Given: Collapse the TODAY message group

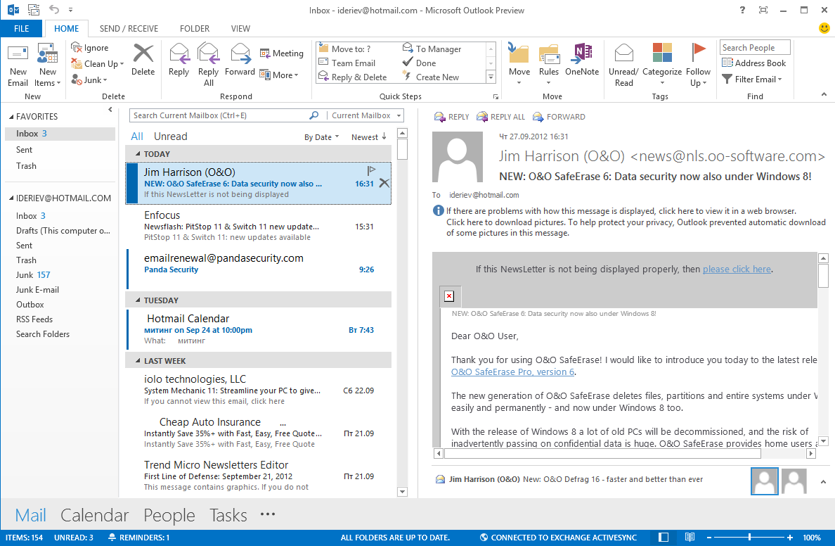Looking at the screenshot, I should click(x=138, y=153).
